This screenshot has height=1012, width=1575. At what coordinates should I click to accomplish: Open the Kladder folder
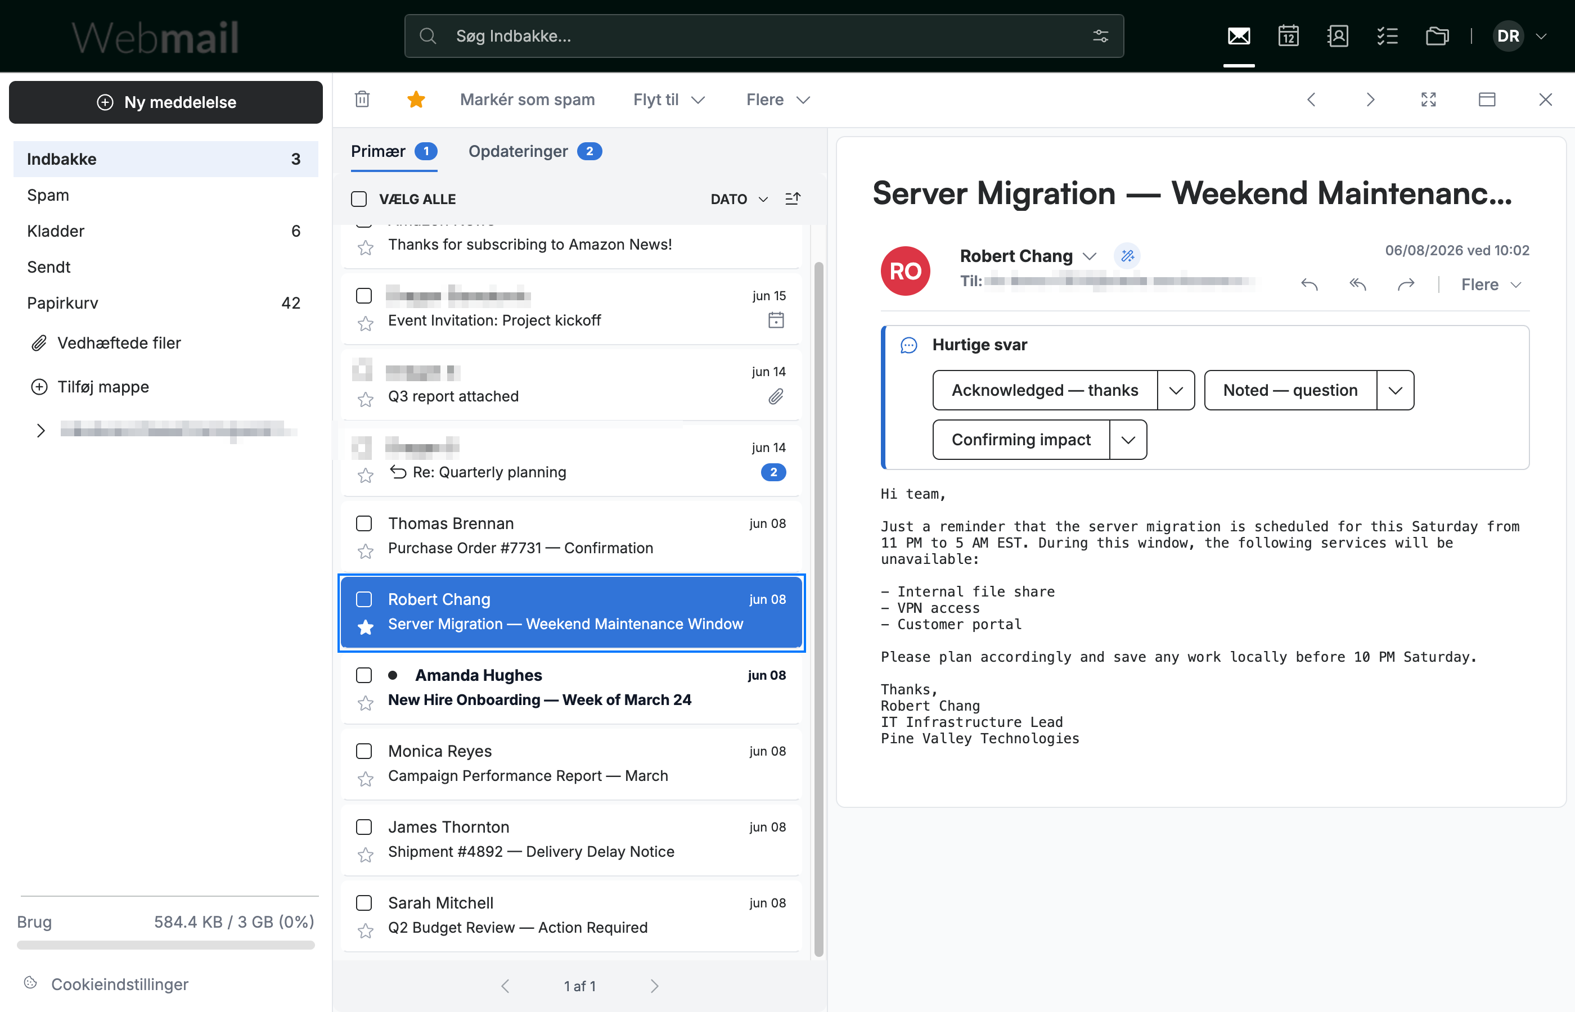pos(165,231)
